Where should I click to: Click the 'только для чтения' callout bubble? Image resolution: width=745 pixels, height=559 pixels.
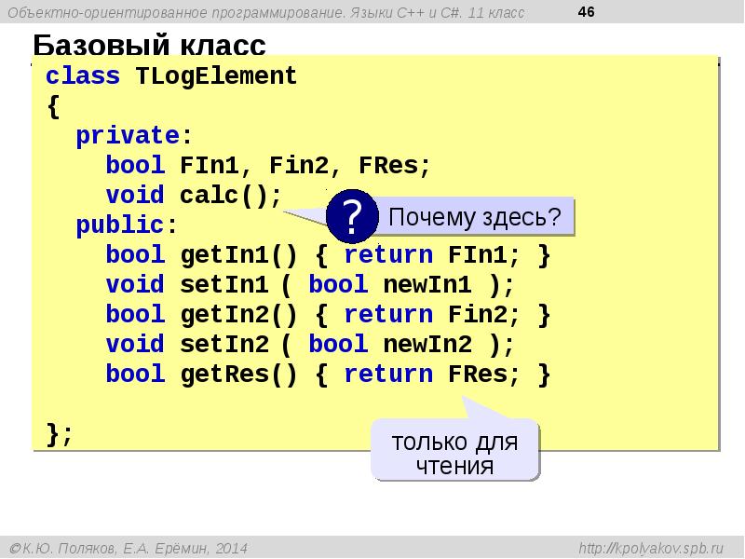[x=454, y=453]
